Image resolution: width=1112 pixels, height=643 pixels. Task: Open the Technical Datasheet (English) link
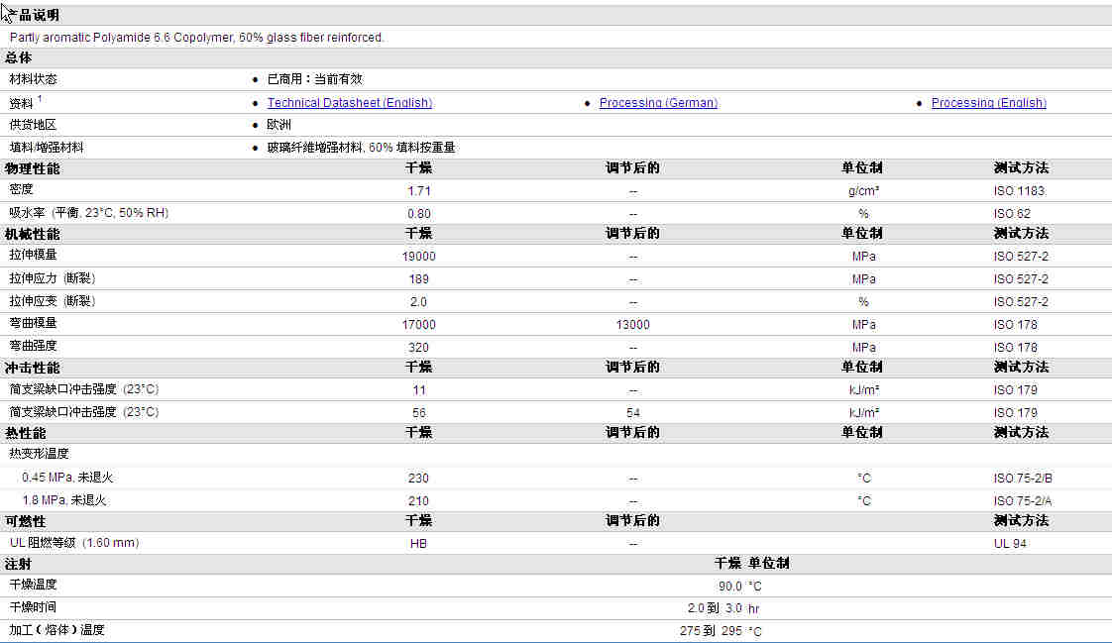349,103
